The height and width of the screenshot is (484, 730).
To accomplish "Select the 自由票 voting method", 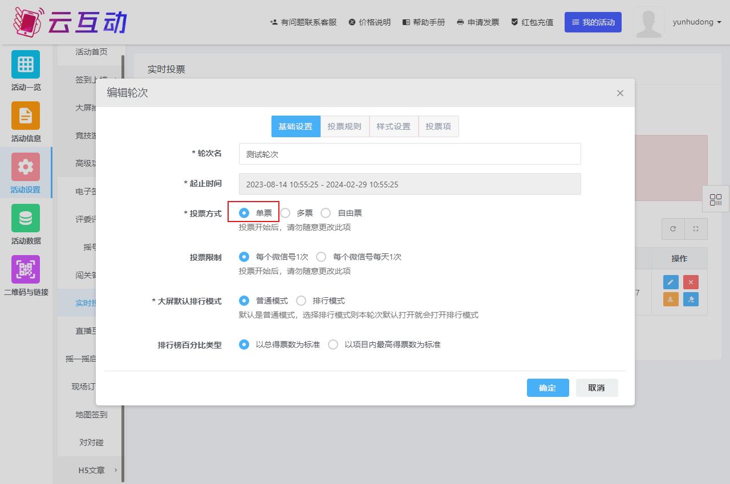I will point(326,213).
